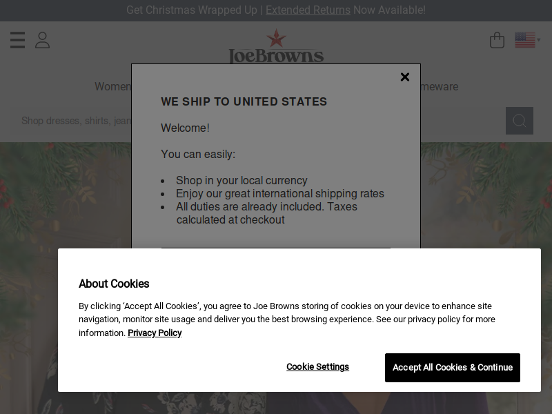Open the user account icon

42,40
